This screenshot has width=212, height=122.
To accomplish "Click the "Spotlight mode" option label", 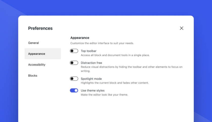I will pos(91,79).
